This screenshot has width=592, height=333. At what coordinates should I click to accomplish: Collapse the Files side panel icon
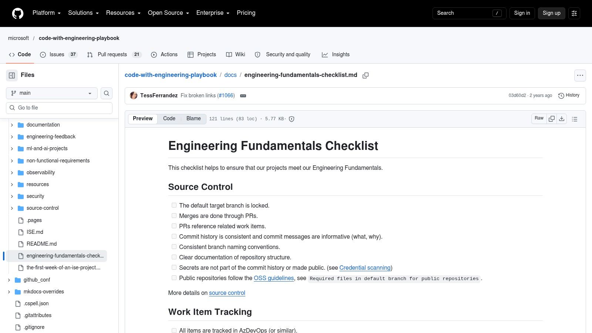(x=12, y=75)
